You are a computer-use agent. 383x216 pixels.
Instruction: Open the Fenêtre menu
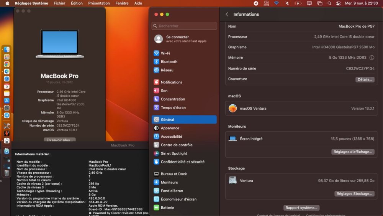pos(122,3)
